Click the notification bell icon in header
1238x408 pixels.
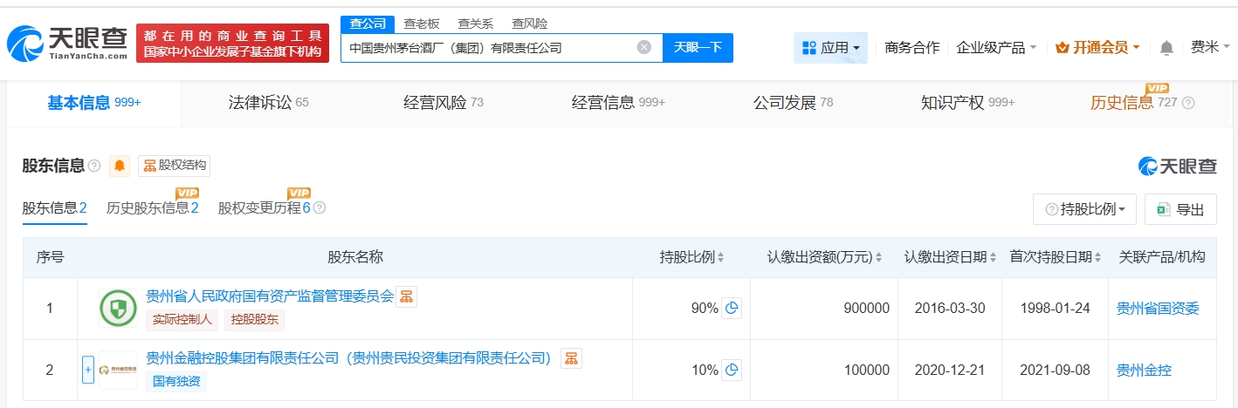pyautogui.click(x=1166, y=48)
